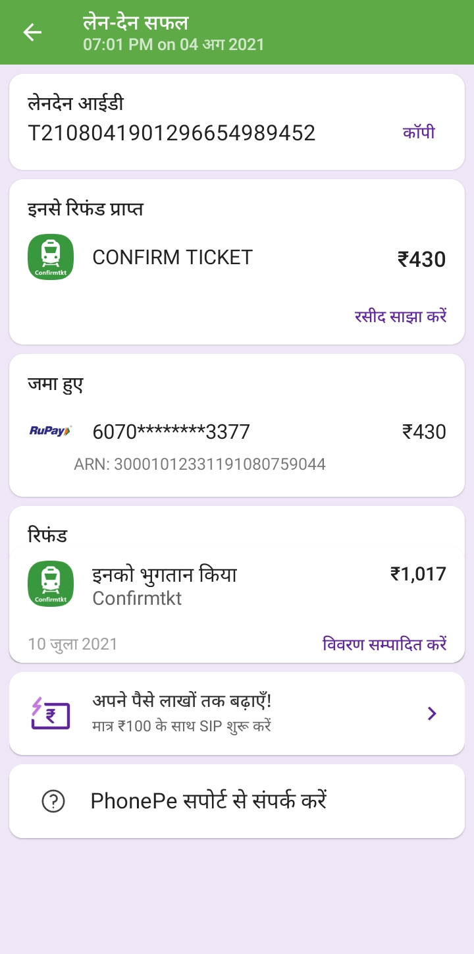This screenshot has height=954, width=474.
Task: Open SIP offer using right chevron
Action: [x=432, y=714]
